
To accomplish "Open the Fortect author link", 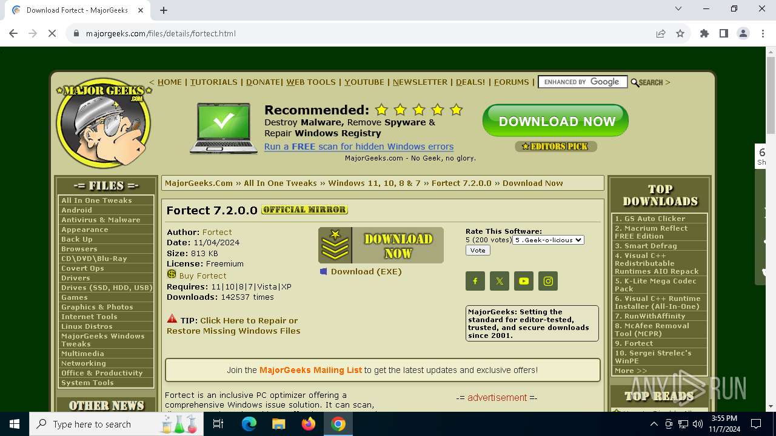I will tap(217, 232).
